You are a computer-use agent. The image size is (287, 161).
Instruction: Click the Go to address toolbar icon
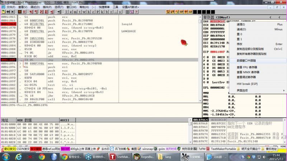(x=59, y=12)
